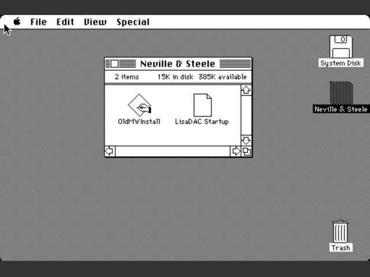This screenshot has width=370, height=277.
Task: Open the File menu
Action: coord(39,22)
